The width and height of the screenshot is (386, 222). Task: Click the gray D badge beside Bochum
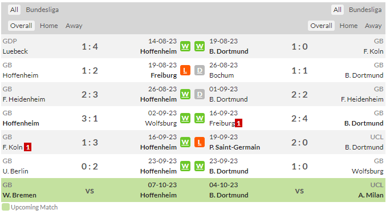tap(200, 70)
